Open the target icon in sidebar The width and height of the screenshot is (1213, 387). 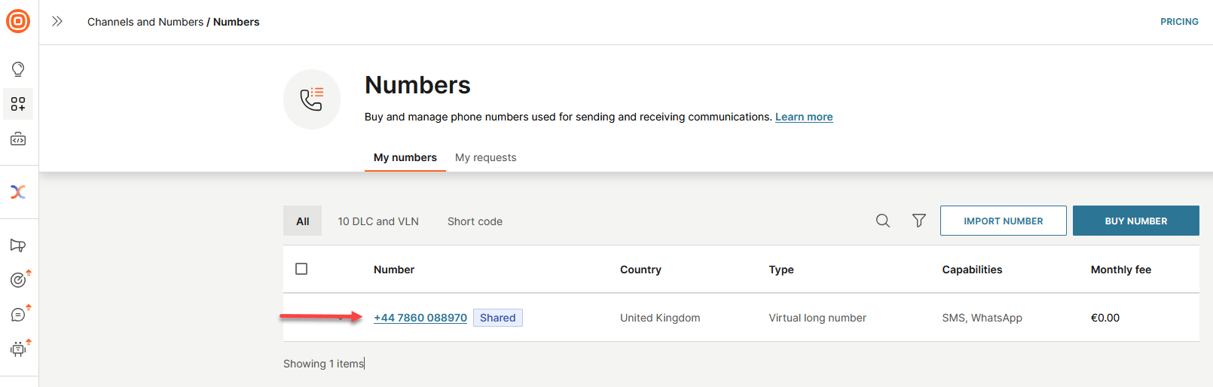[x=18, y=280]
